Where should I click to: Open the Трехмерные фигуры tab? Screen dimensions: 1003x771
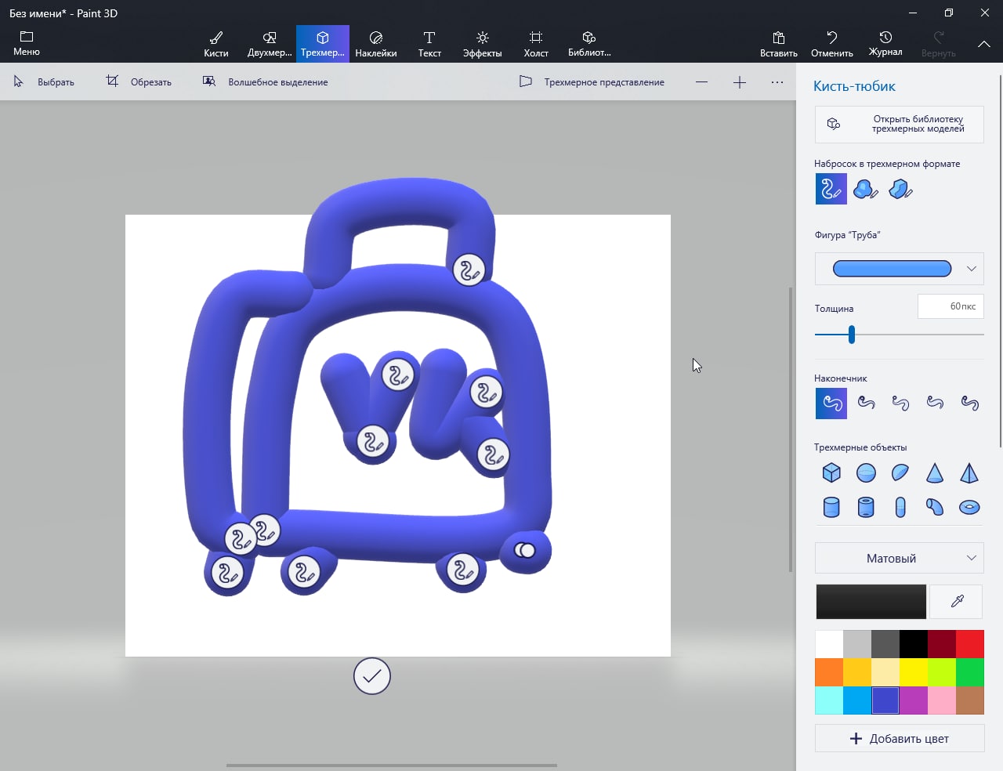click(x=323, y=44)
